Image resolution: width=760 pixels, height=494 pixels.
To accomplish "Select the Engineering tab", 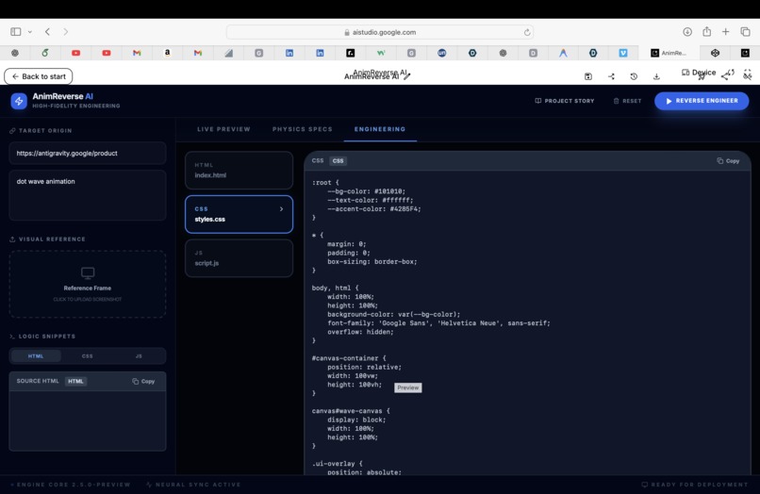I will click(x=380, y=129).
